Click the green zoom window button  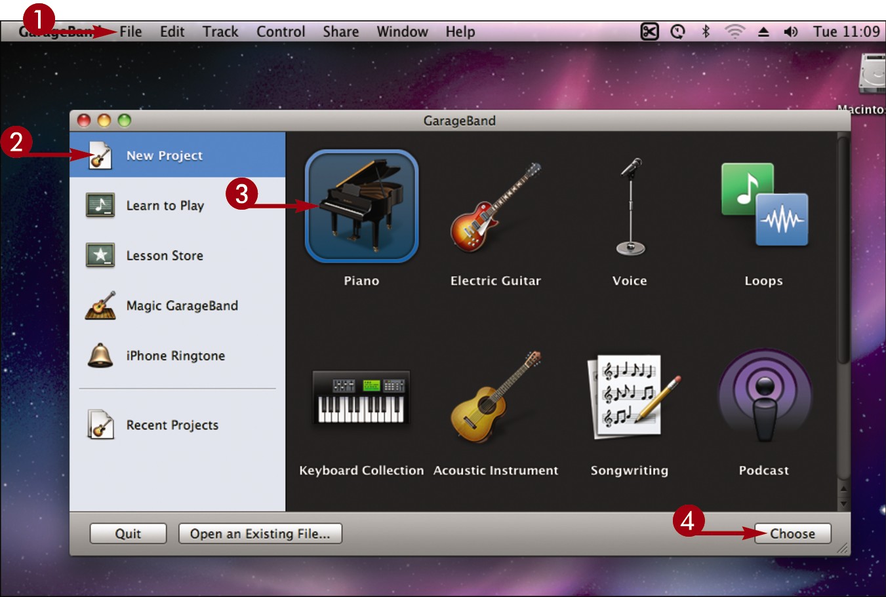click(x=125, y=120)
